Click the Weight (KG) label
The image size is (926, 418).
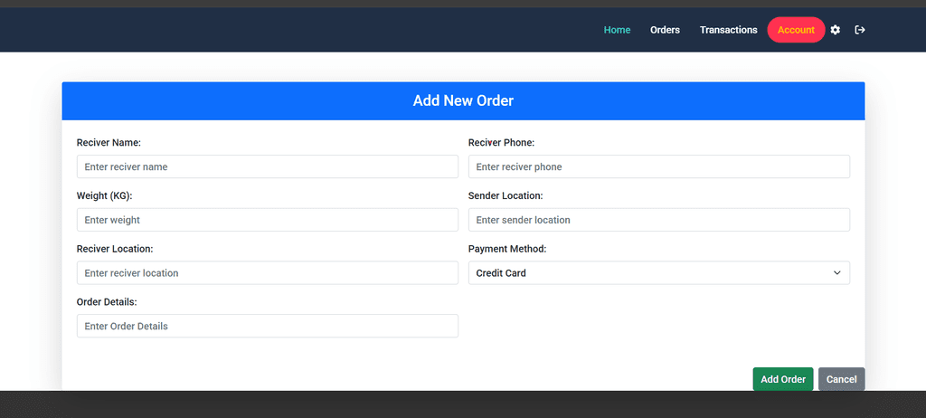click(105, 195)
